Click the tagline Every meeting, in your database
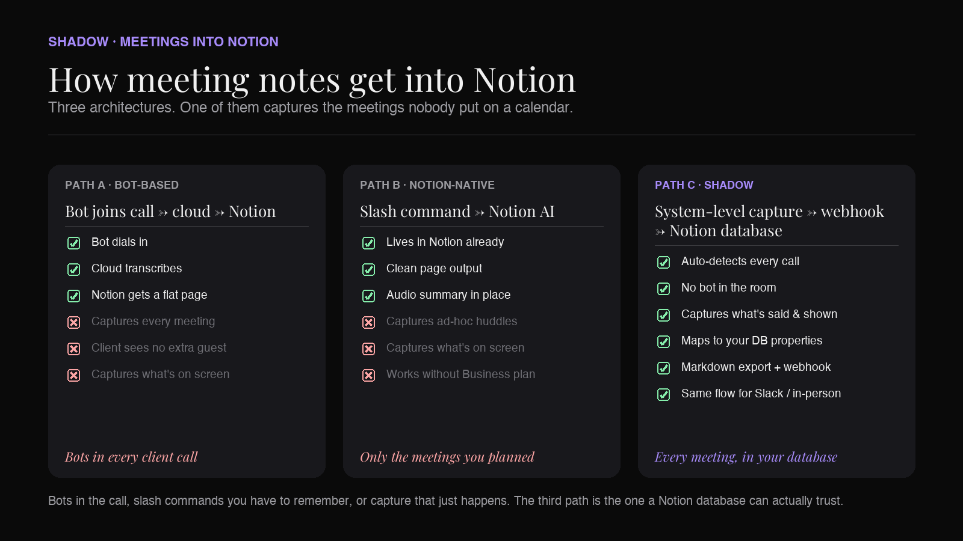This screenshot has height=541, width=963. (746, 457)
